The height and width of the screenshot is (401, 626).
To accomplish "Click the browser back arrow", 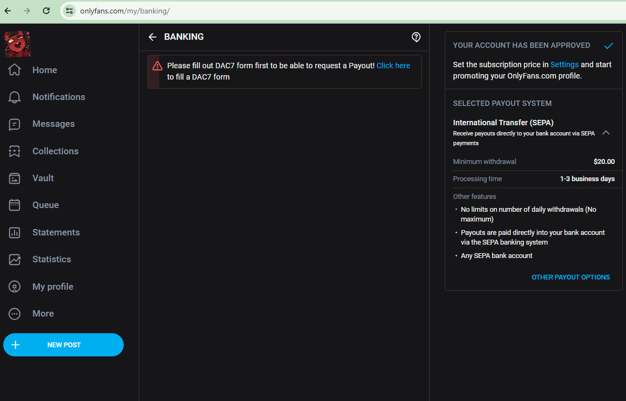I will click(8, 11).
